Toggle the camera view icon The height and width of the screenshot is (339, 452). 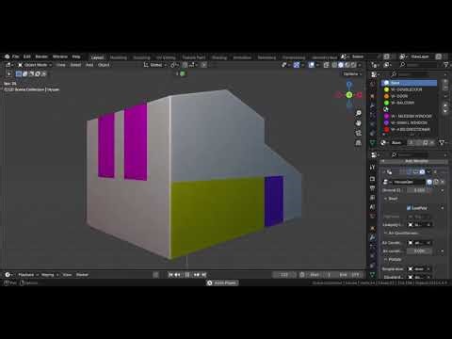point(358,133)
